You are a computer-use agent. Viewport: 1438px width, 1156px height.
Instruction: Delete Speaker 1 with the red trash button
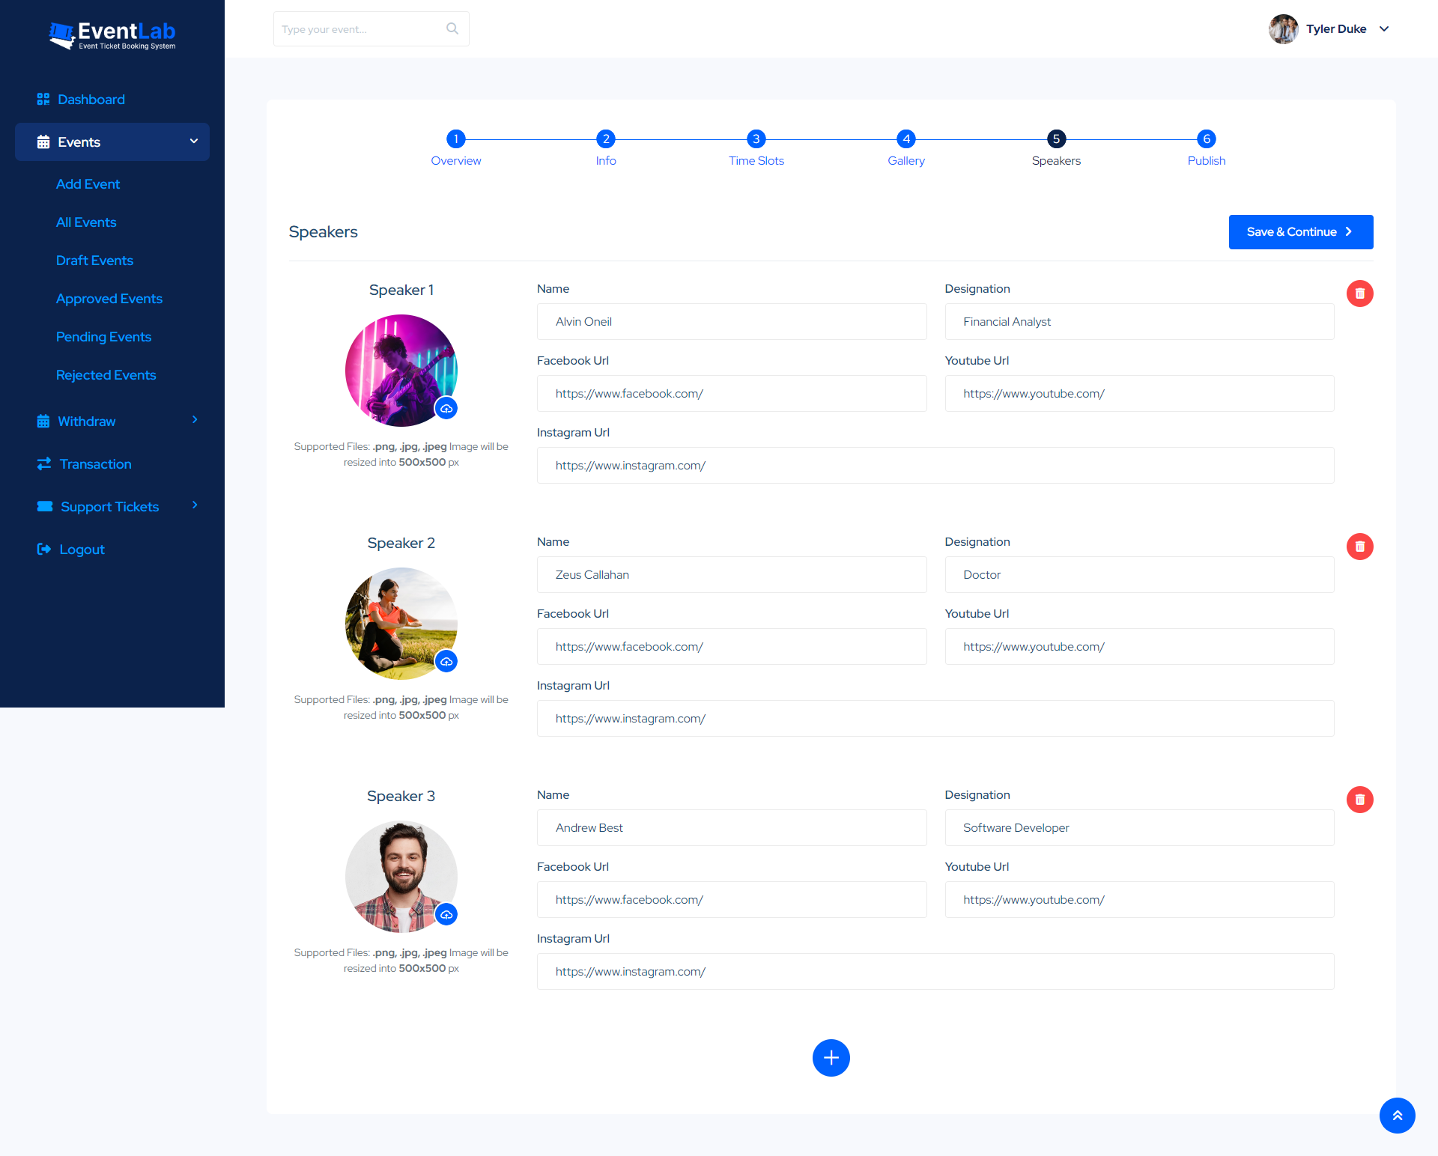pos(1360,293)
